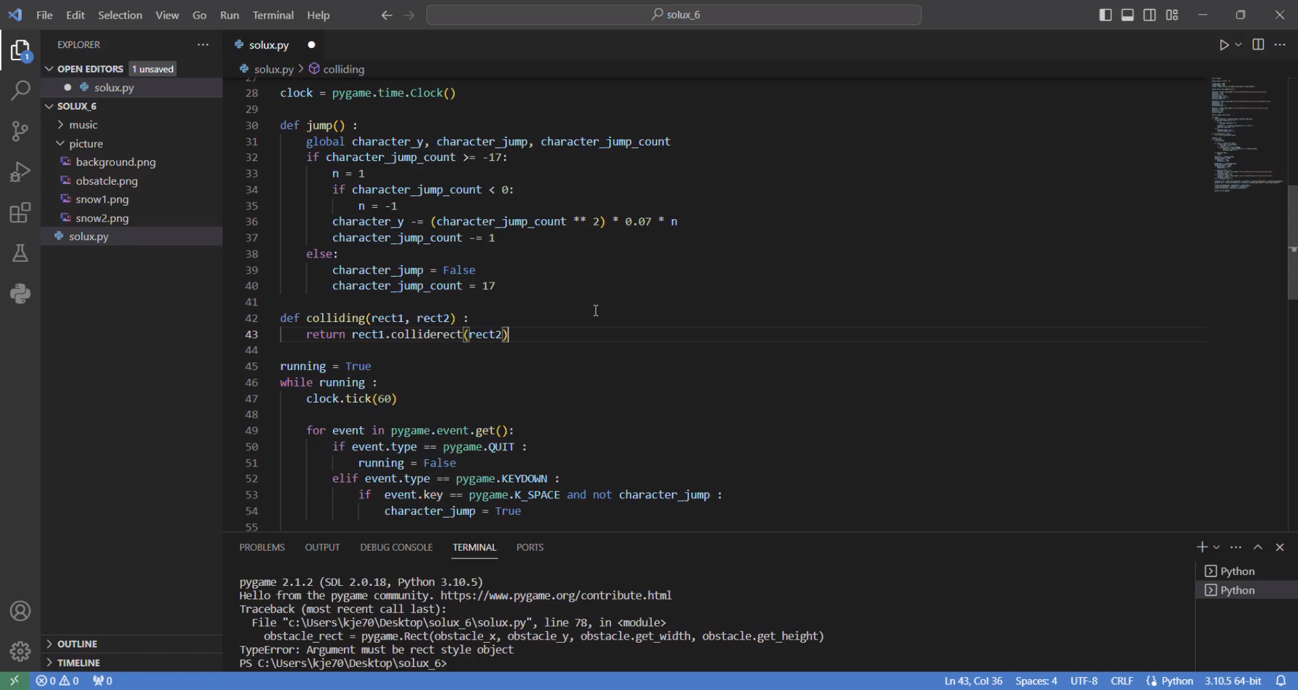Open the run options dropdown arrow
The width and height of the screenshot is (1298, 690).
click(x=1239, y=45)
